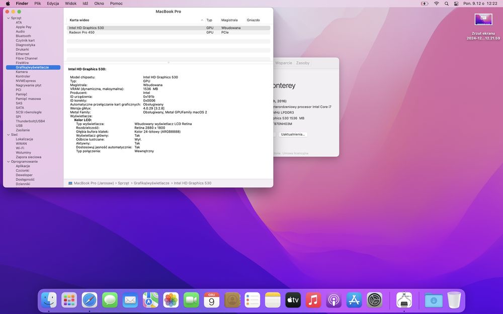Select Grafika/wyświetlacze in sidebar
Image resolution: width=503 pixels, height=314 pixels.
pyautogui.click(x=33, y=67)
